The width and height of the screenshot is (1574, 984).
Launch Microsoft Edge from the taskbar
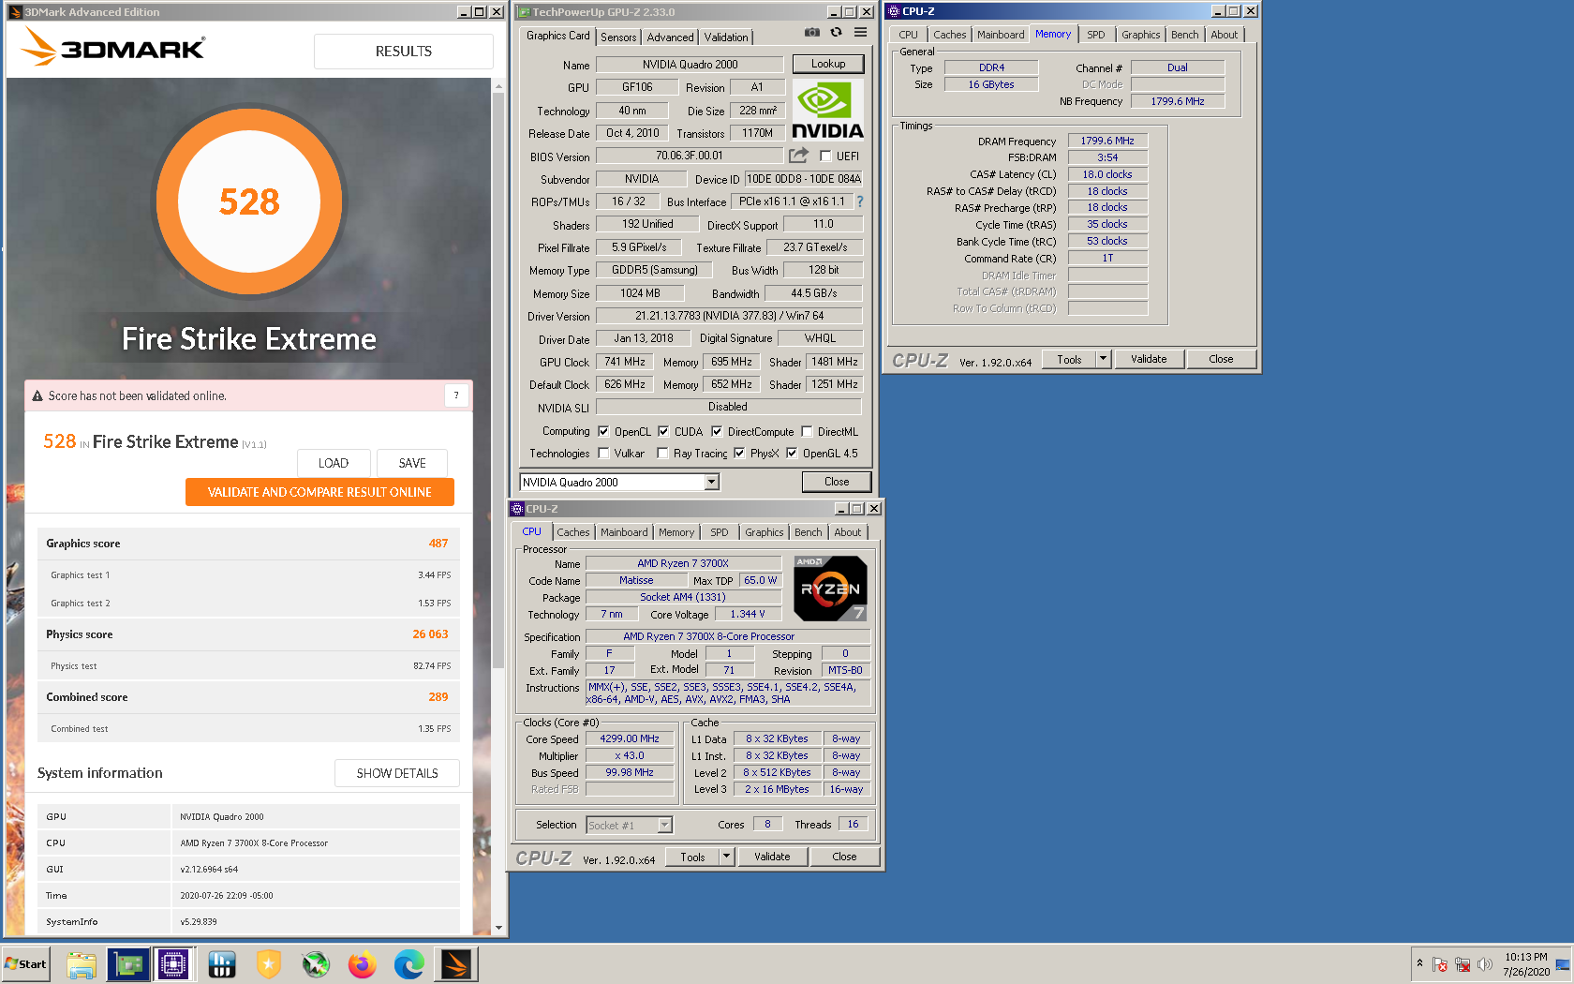click(x=409, y=964)
